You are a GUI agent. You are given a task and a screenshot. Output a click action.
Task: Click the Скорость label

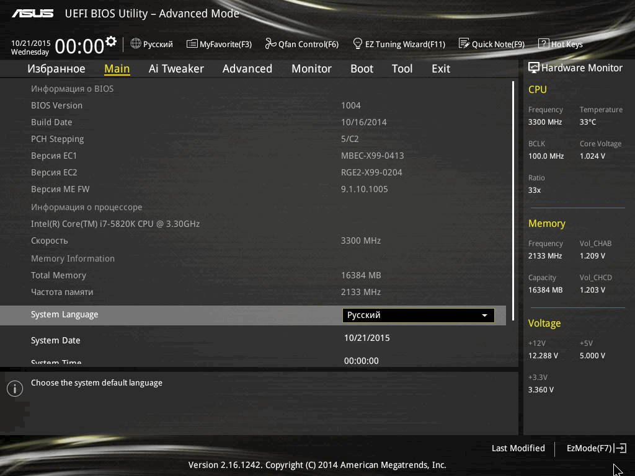point(50,241)
